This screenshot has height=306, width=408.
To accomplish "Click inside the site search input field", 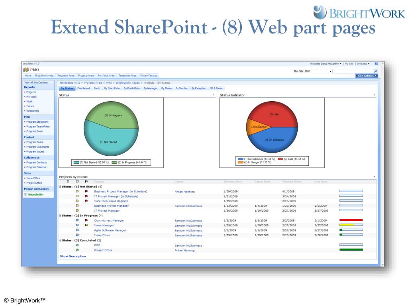I will 353,71.
